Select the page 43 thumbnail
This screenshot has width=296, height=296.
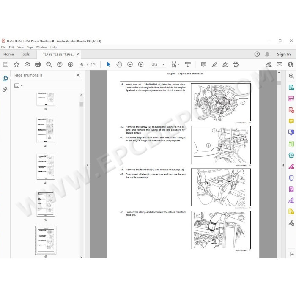[46, 240]
